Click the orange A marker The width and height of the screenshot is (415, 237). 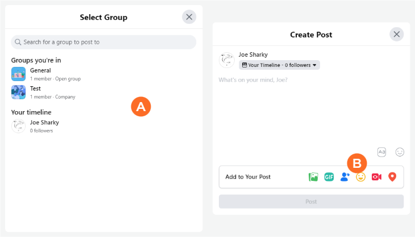coord(141,106)
